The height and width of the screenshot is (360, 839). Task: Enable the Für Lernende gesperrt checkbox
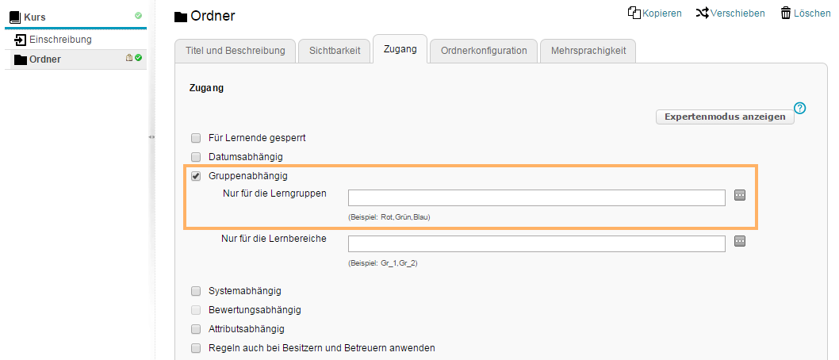click(x=196, y=138)
